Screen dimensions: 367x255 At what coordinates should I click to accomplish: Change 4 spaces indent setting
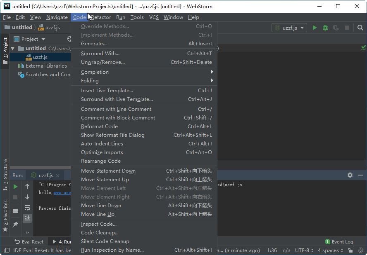(x=331, y=250)
